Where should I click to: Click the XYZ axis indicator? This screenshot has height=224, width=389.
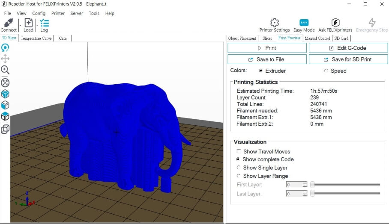(25, 200)
